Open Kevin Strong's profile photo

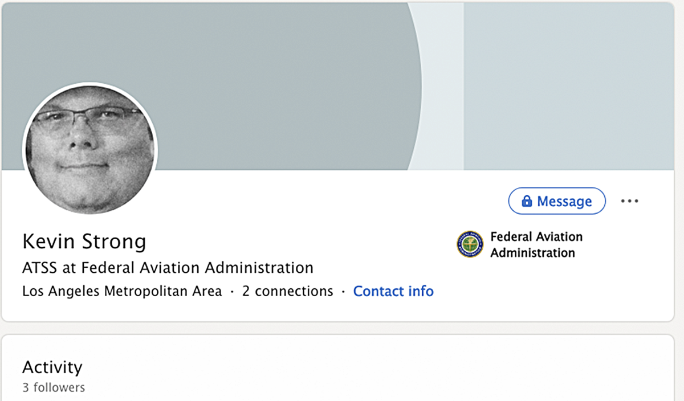90,150
